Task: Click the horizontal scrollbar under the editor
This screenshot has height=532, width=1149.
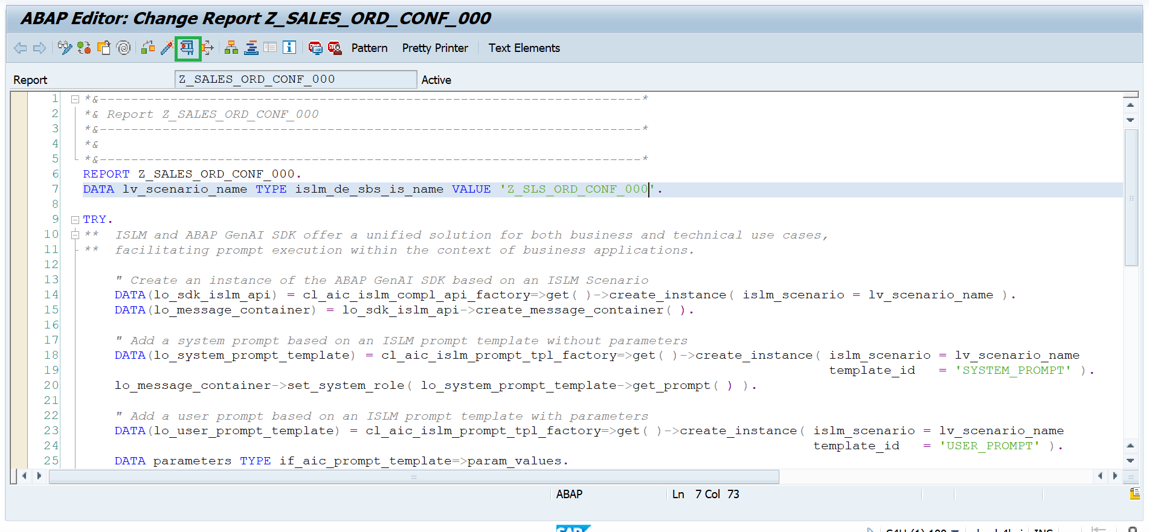Action: coord(414,476)
